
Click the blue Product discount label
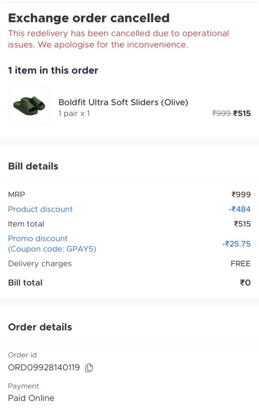[x=40, y=209]
